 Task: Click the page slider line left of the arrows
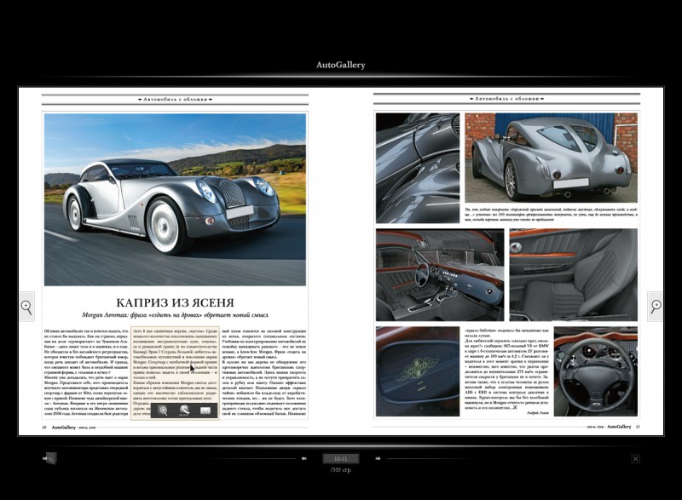point(251,458)
